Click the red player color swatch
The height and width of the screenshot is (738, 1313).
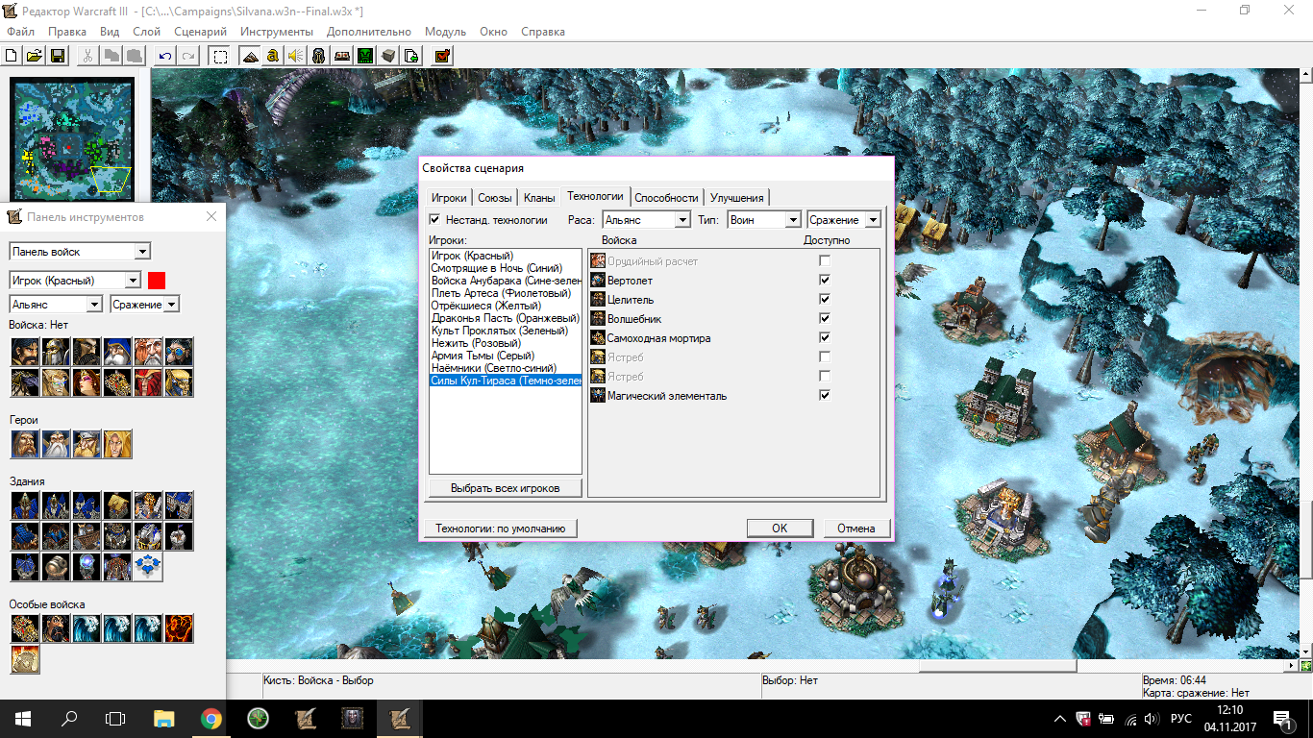coord(157,281)
